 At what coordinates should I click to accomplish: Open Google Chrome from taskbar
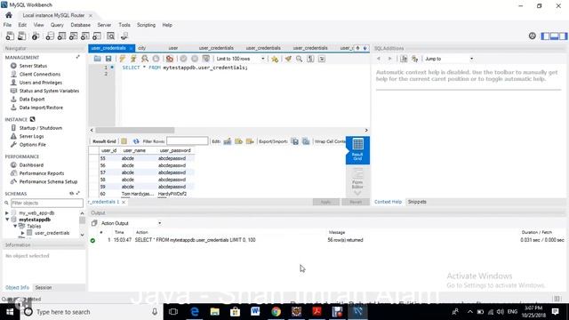pos(276,312)
